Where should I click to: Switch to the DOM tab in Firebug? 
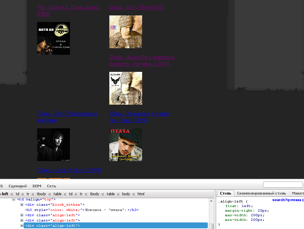point(37,186)
